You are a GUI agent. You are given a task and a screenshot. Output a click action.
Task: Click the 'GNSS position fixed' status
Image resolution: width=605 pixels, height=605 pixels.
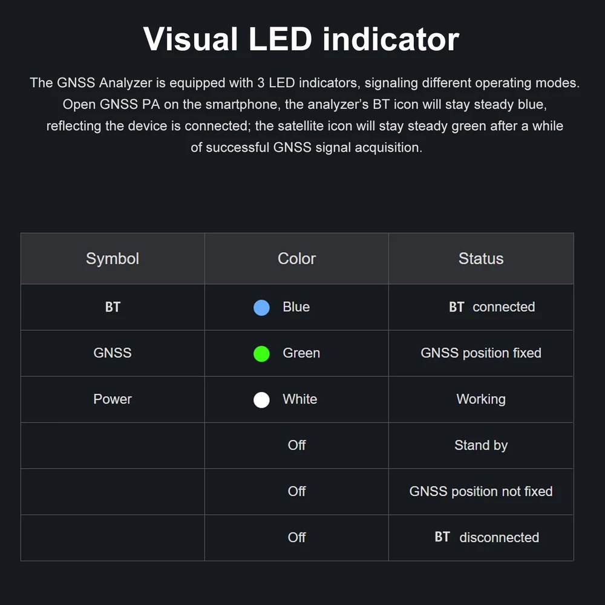click(x=481, y=353)
